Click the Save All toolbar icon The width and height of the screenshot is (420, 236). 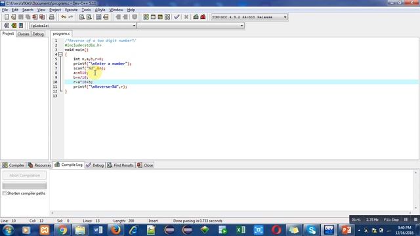pyautogui.click(x=28, y=17)
